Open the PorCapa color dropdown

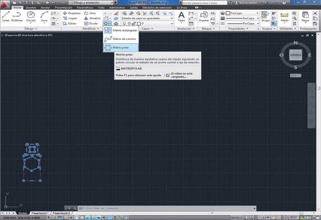click(243, 13)
